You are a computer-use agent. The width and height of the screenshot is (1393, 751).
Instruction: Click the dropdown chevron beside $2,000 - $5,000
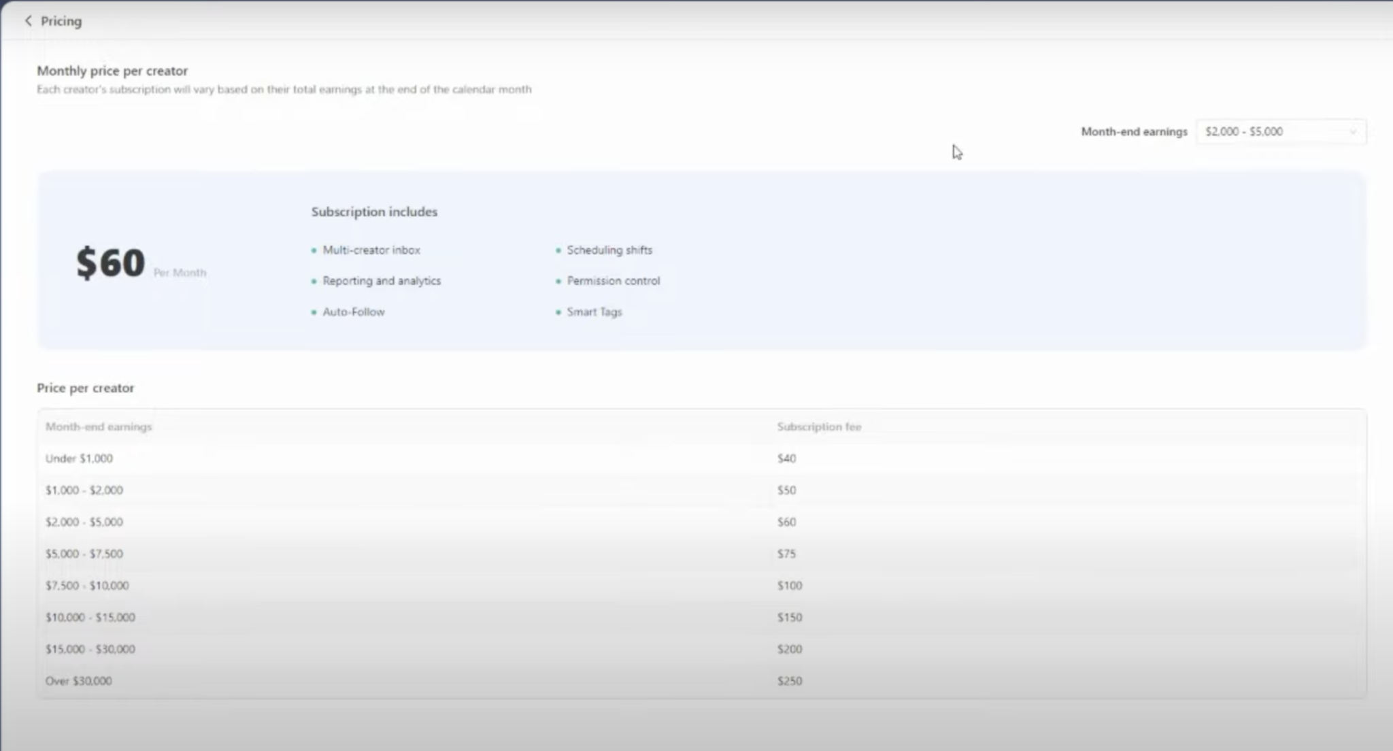[1353, 132]
